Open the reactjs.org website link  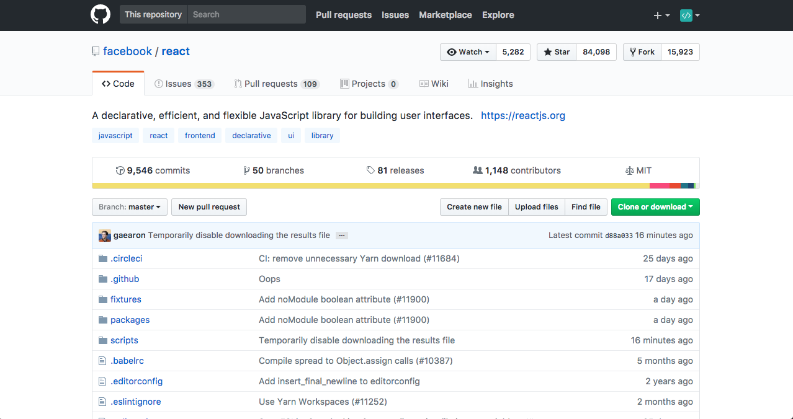522,115
